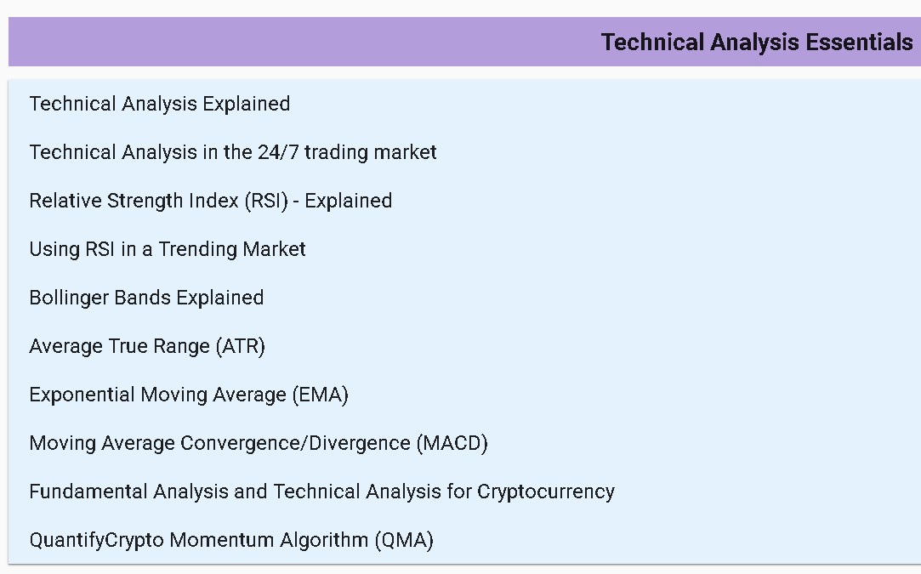921x574 pixels.
Task: Click the Technical Analysis Essentials header title
Action: pos(757,42)
